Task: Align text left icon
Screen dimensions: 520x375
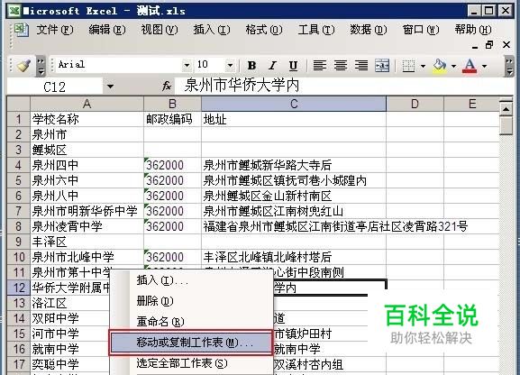Action: coord(320,66)
